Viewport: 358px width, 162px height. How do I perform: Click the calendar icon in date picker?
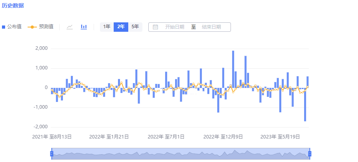point(155,27)
